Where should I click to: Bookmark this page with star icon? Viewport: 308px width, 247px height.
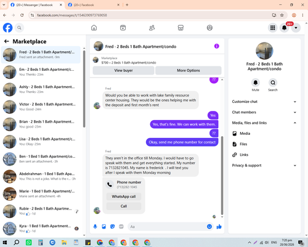point(282,15)
